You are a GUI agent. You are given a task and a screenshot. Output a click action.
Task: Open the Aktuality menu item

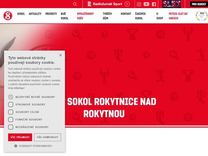[35, 14]
